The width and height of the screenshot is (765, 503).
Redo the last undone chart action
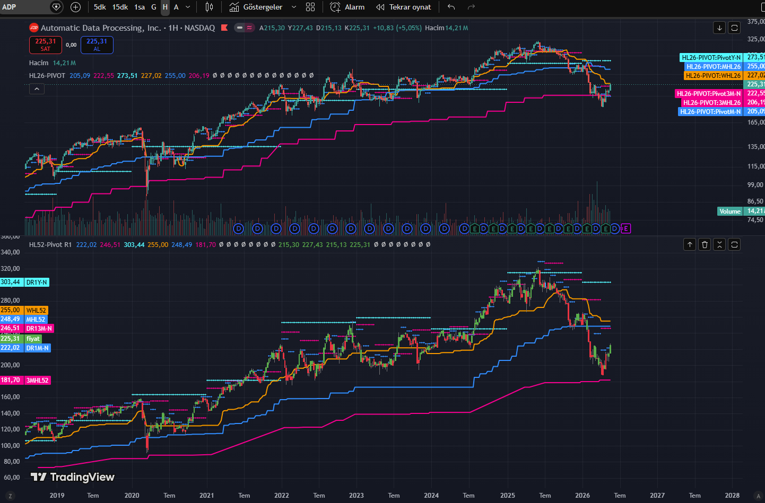(471, 7)
